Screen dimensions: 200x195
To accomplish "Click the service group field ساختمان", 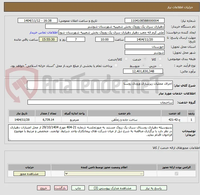I will click(100, 102).
